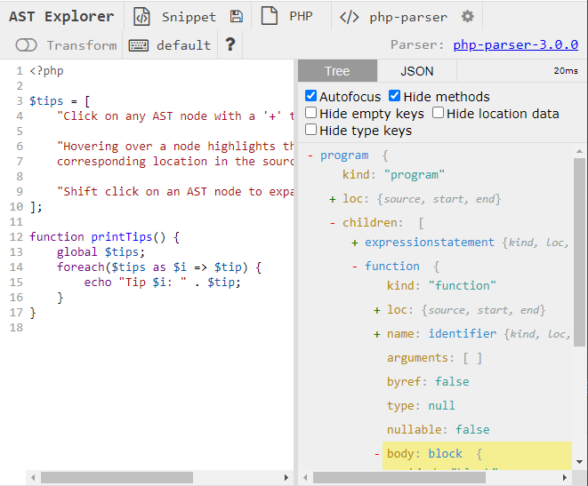Switch to the JSON tab

tap(417, 71)
